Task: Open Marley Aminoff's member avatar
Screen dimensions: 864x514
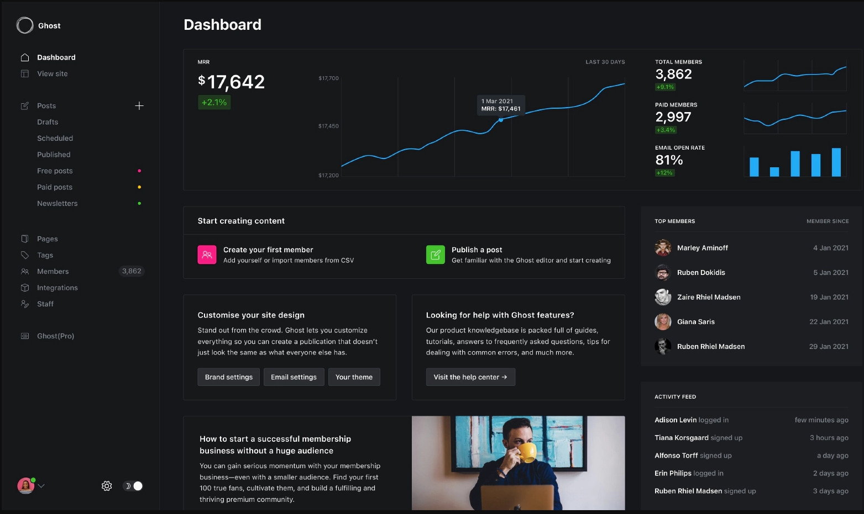Action: [x=663, y=248]
